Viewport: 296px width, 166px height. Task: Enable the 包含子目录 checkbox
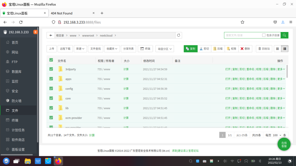(264, 35)
